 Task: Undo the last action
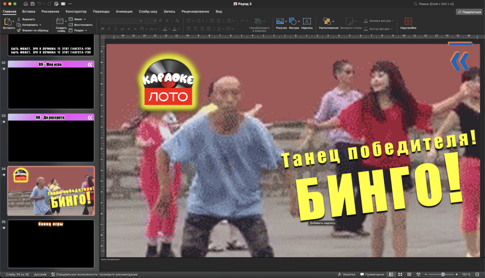click(40, 4)
